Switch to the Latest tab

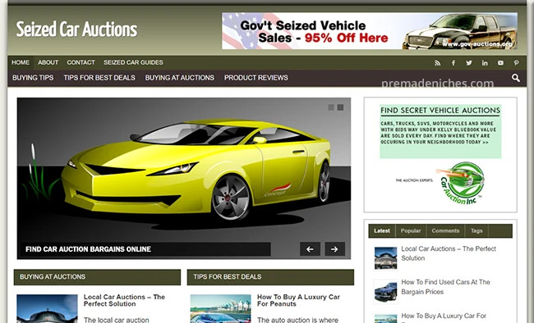[x=382, y=231]
